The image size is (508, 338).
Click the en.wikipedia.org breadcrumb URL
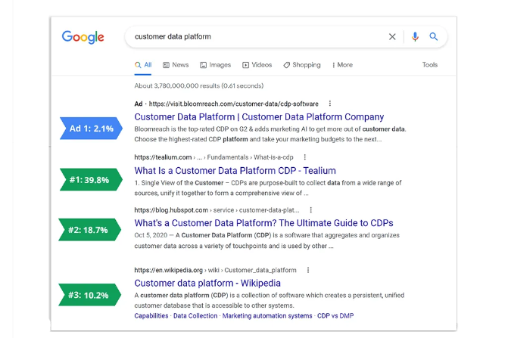pos(216,270)
